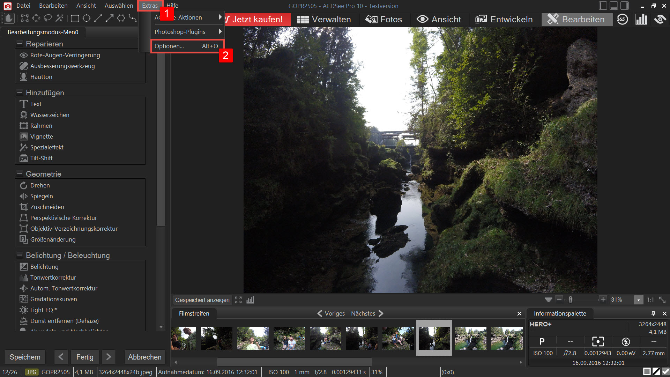Open the Ansicht menu in menu bar
Screen dimensions: 670x377
pos(86,6)
